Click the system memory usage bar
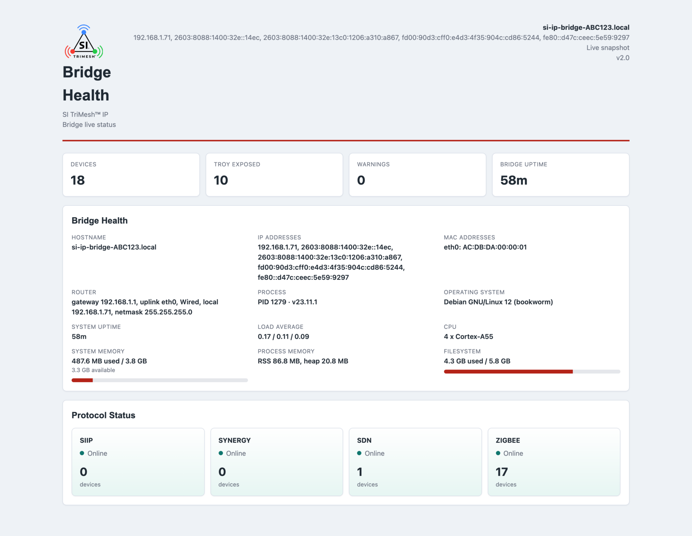This screenshot has width=692, height=536. 160,380
